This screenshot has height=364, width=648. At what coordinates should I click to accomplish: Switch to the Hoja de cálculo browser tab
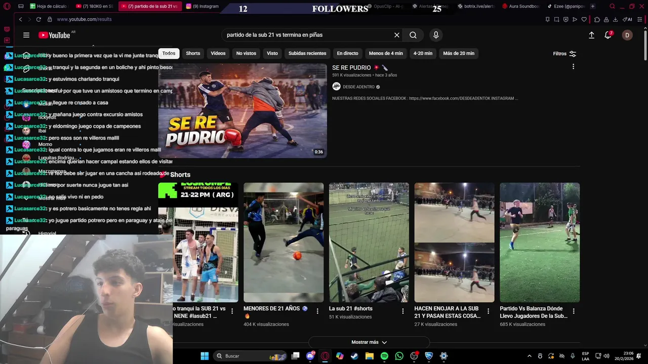point(49,6)
